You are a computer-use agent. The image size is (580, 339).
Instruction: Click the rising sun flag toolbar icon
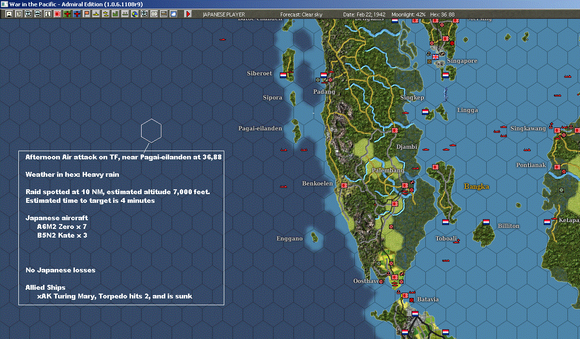58,14
